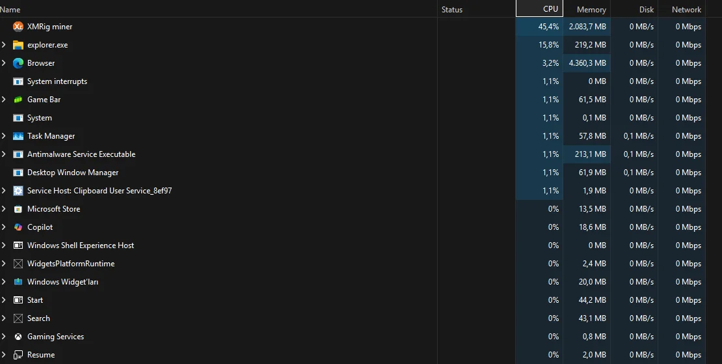Click the Search process icon
The width and height of the screenshot is (722, 364).
[x=18, y=318]
